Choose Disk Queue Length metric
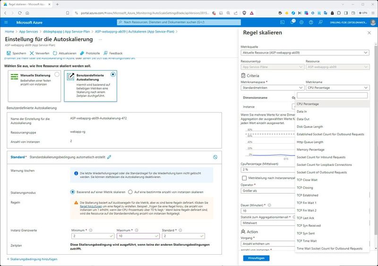The height and width of the screenshot is (266, 378). (332, 127)
